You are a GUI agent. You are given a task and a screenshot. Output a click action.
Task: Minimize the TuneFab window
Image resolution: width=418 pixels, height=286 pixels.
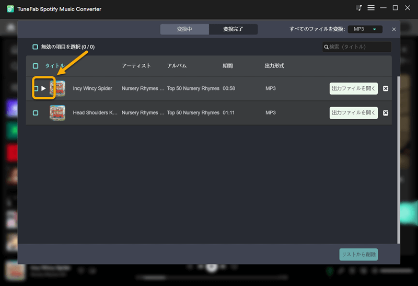click(x=383, y=8)
